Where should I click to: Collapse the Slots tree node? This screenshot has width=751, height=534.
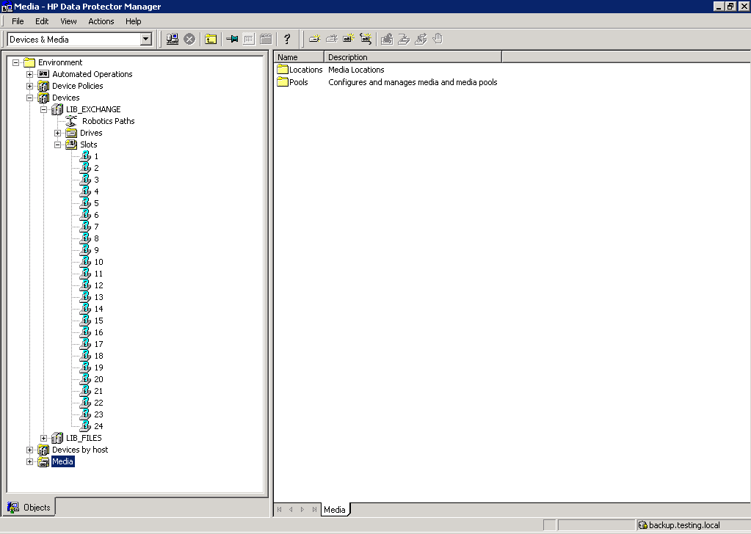(58, 145)
